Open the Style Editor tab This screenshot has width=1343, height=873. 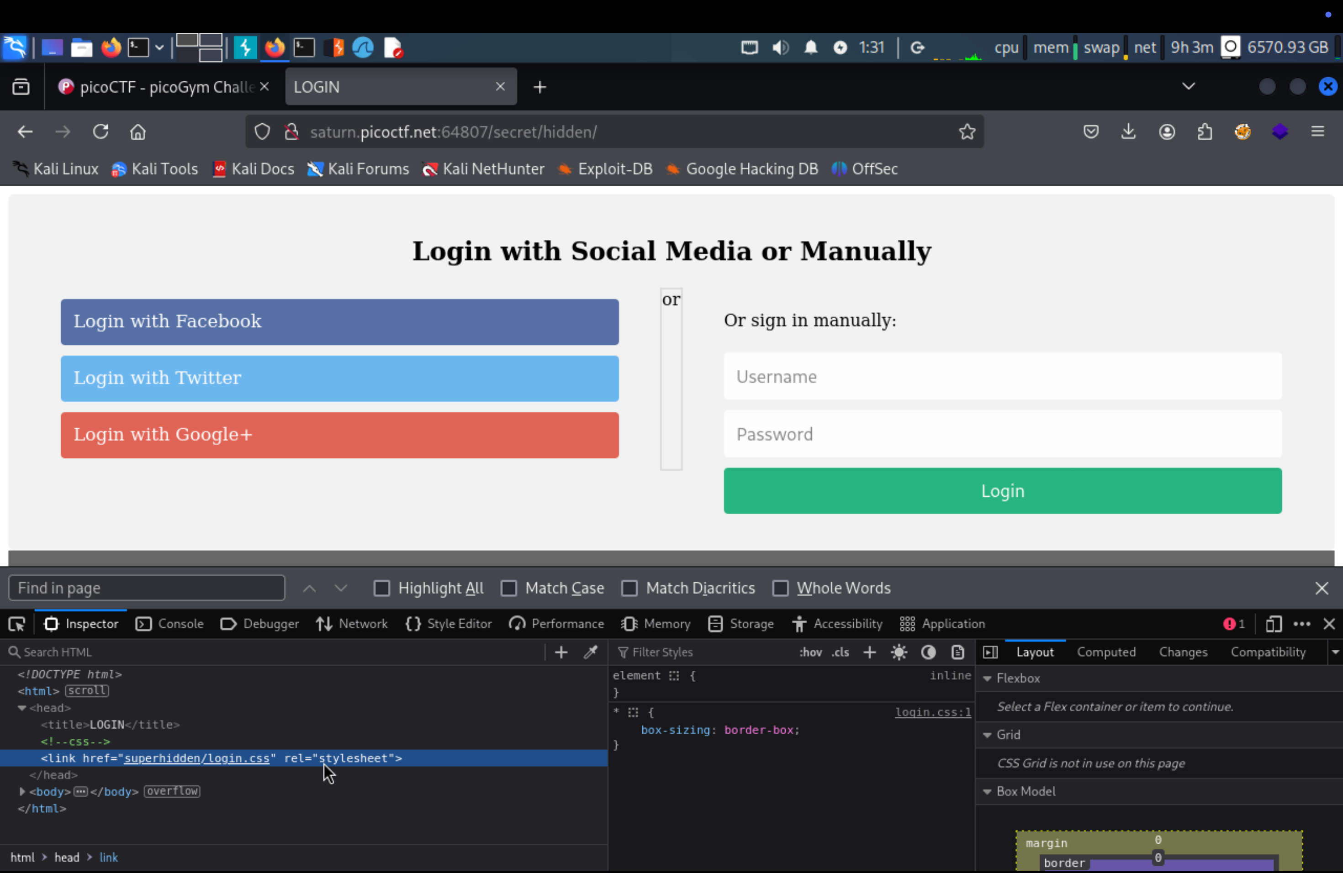coord(449,624)
